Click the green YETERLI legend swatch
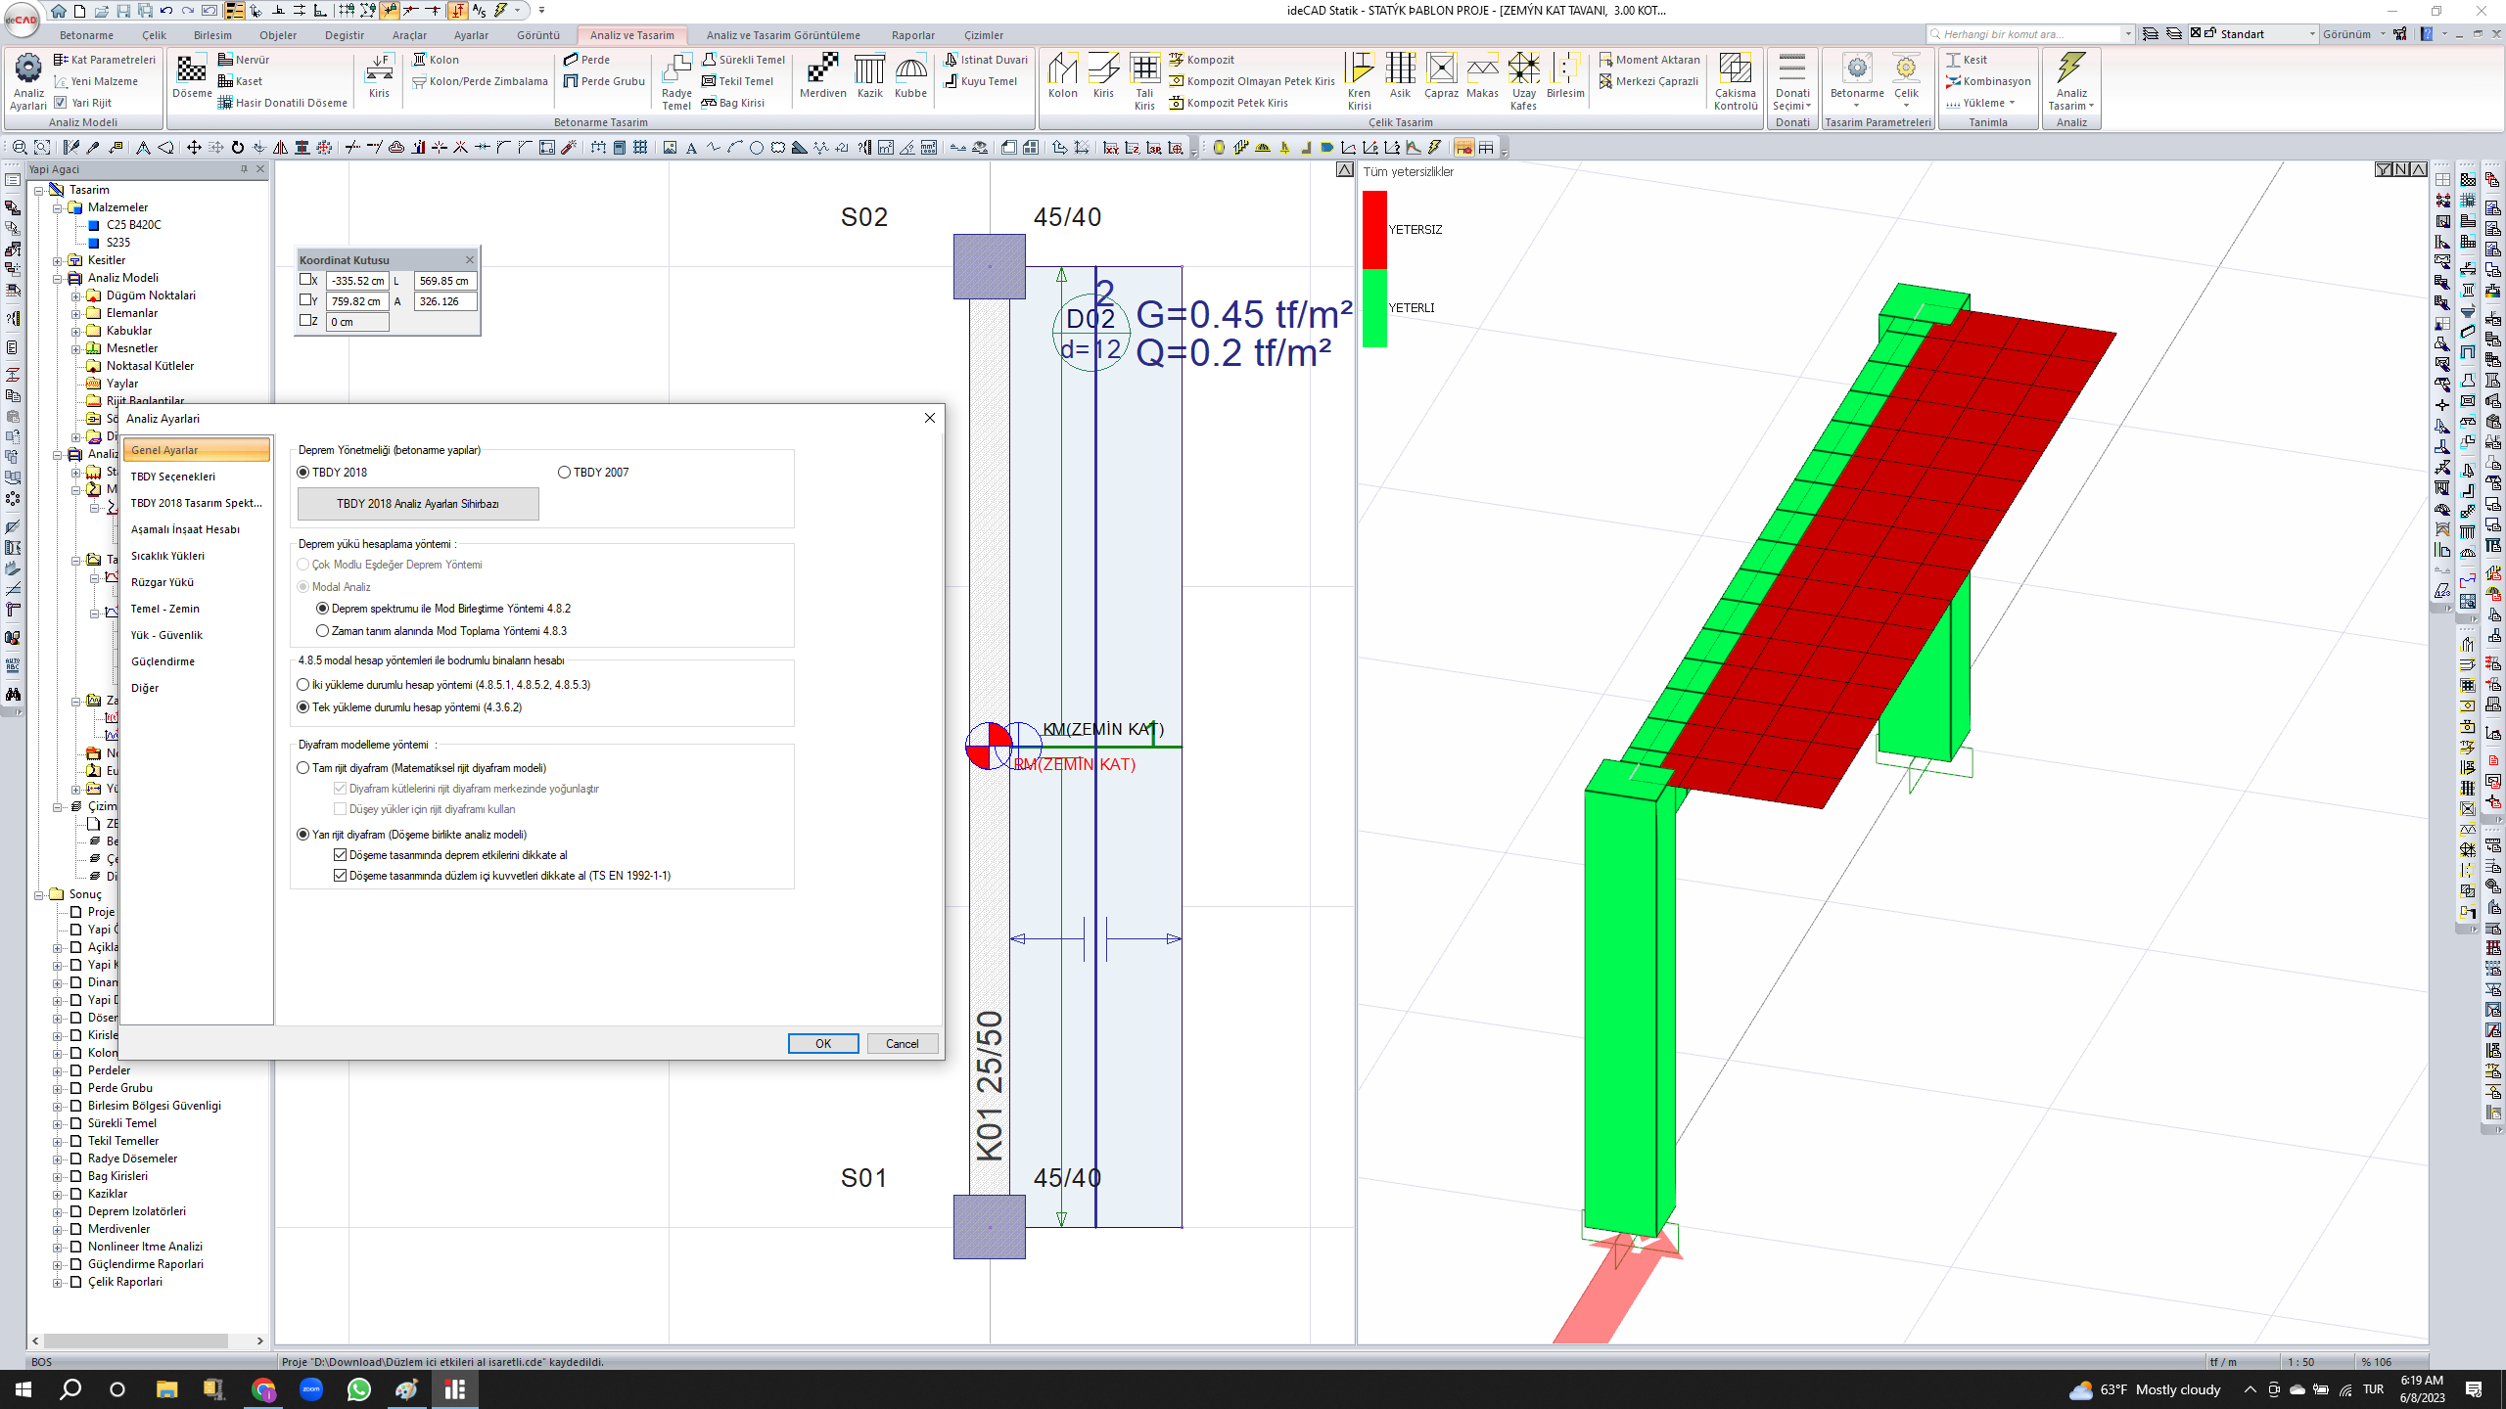The image size is (2506, 1409). [1374, 308]
